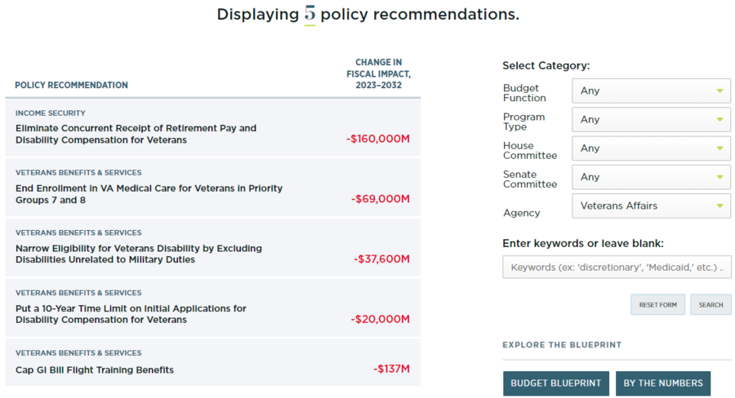The image size is (735, 398).
Task: Open Eliminate Concurrent Receipt of Retirement Pay recommendation
Action: point(136,134)
